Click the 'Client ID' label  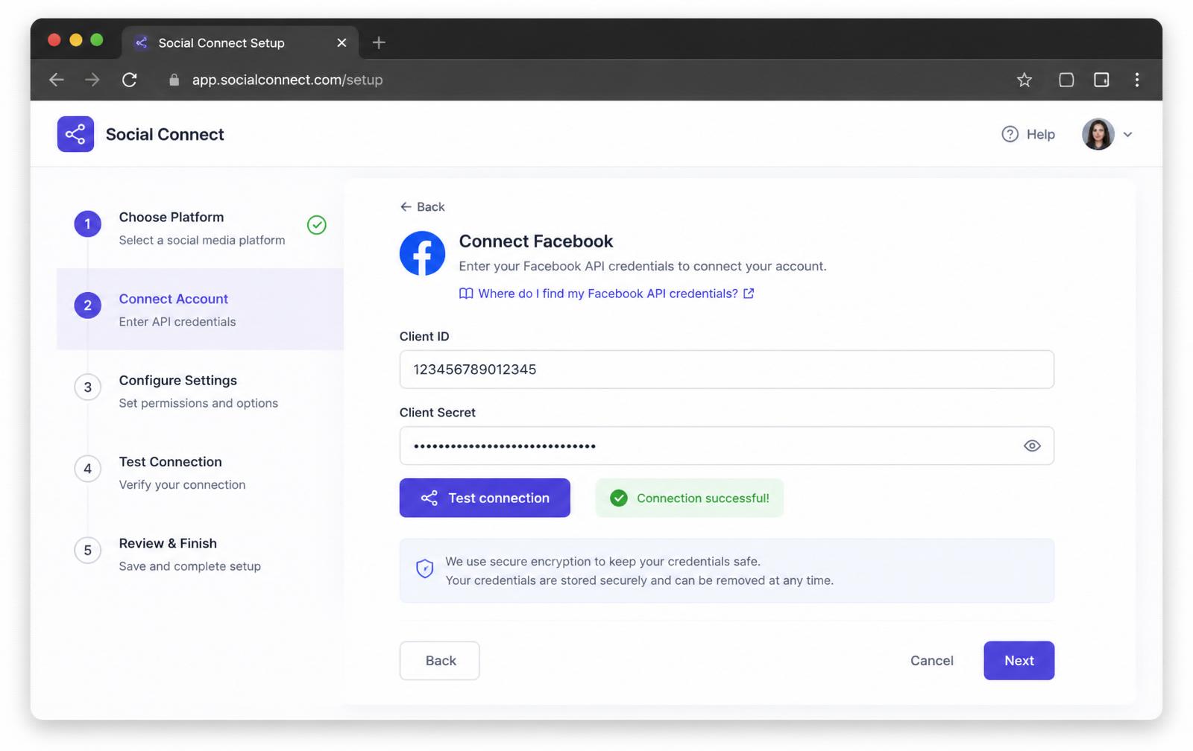[x=424, y=337]
